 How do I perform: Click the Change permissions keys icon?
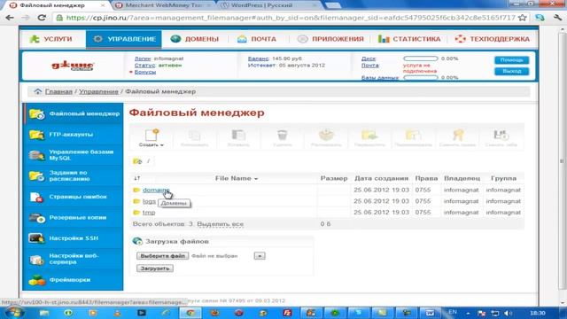pyautogui.click(x=457, y=138)
